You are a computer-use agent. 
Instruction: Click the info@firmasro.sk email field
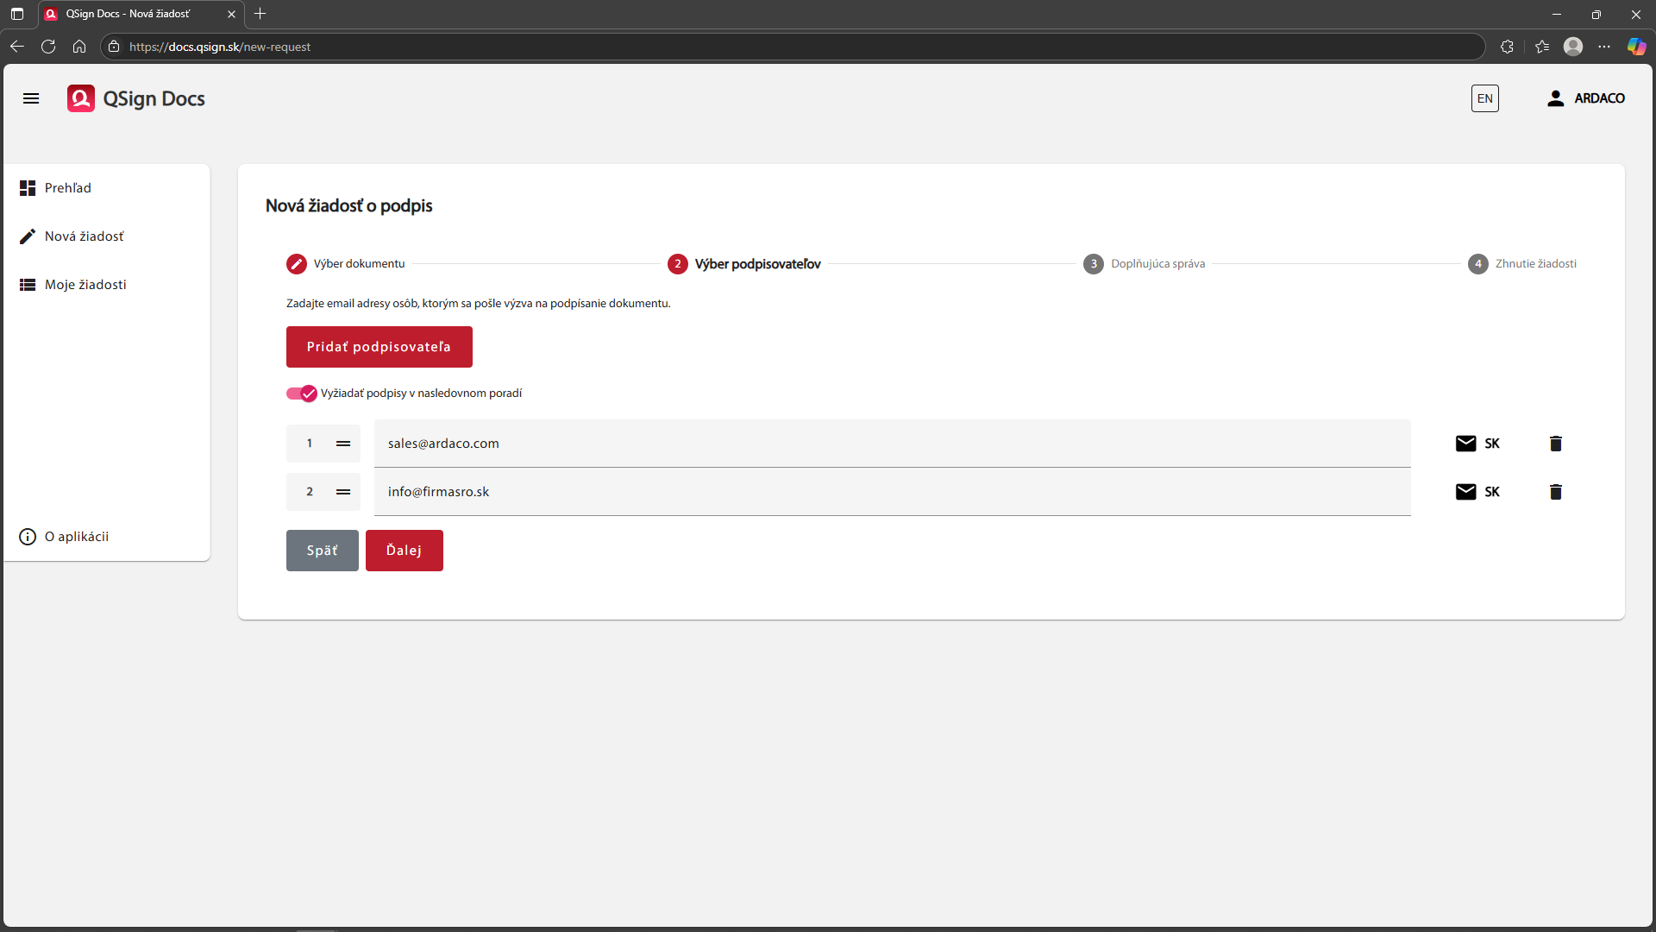[x=892, y=492]
